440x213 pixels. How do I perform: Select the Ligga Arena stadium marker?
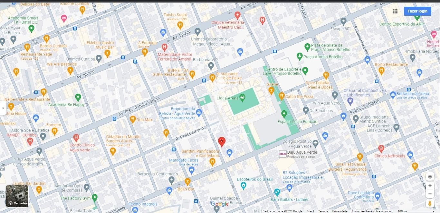point(243,97)
